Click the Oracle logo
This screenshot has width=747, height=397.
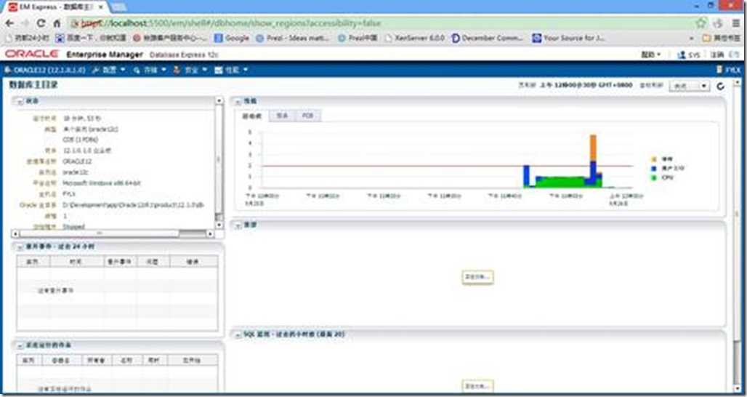(x=31, y=55)
